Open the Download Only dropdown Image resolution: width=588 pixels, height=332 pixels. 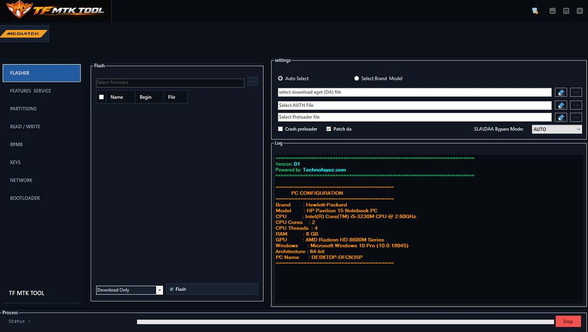point(129,290)
